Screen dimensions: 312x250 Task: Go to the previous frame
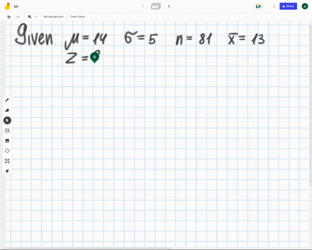pos(143,7)
